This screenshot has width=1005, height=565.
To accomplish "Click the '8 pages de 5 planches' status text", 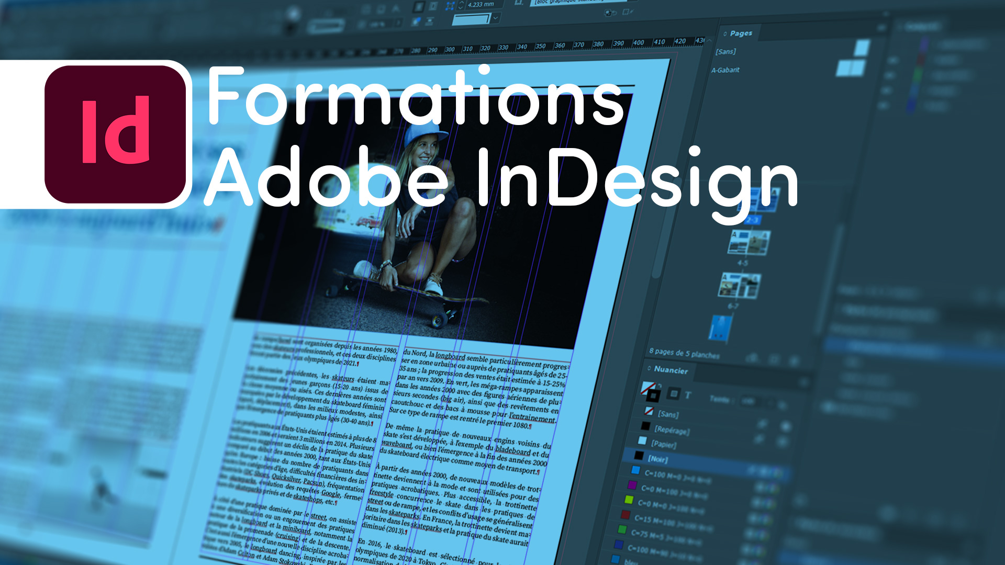I will 684,353.
